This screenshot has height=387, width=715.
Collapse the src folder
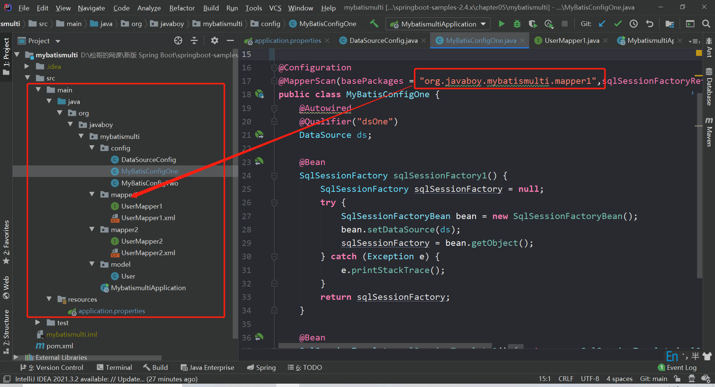point(27,78)
